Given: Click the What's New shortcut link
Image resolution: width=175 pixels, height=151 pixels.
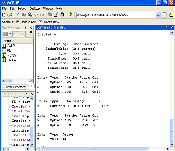Looking at the screenshot, I should (x=51, y=22).
